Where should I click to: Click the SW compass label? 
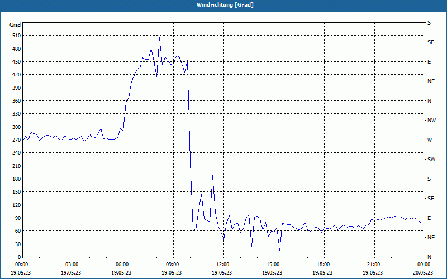pyautogui.click(x=431, y=160)
